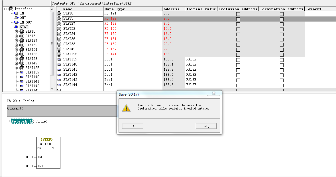Toggle Exclusion address checkbox for STAT0
The width and height of the screenshot is (336, 177).
tap(238, 14)
